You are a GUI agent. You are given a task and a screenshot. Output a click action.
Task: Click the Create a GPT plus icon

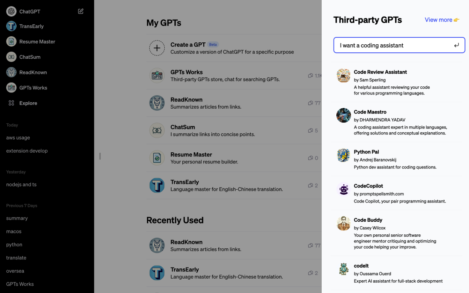157,48
